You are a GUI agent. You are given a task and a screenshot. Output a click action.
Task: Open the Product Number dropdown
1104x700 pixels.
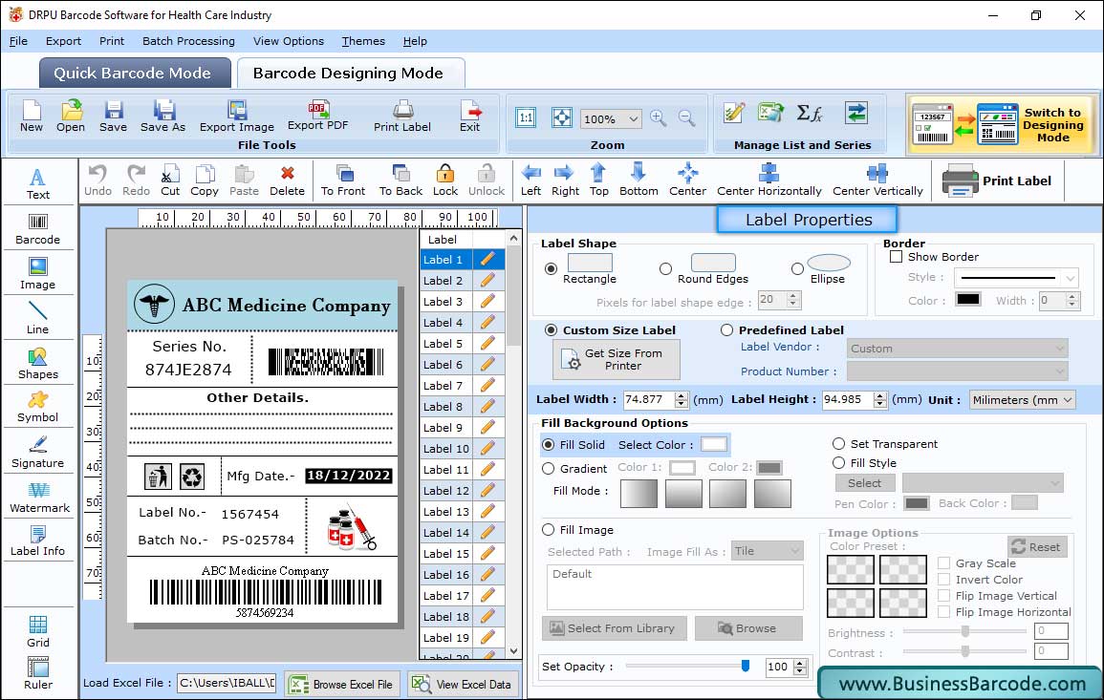(957, 371)
